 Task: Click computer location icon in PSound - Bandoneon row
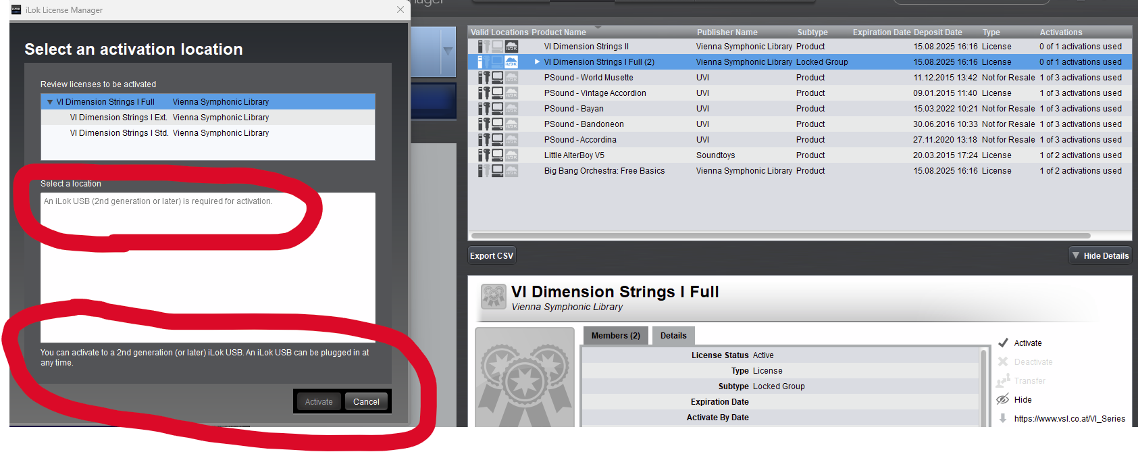[x=498, y=124]
